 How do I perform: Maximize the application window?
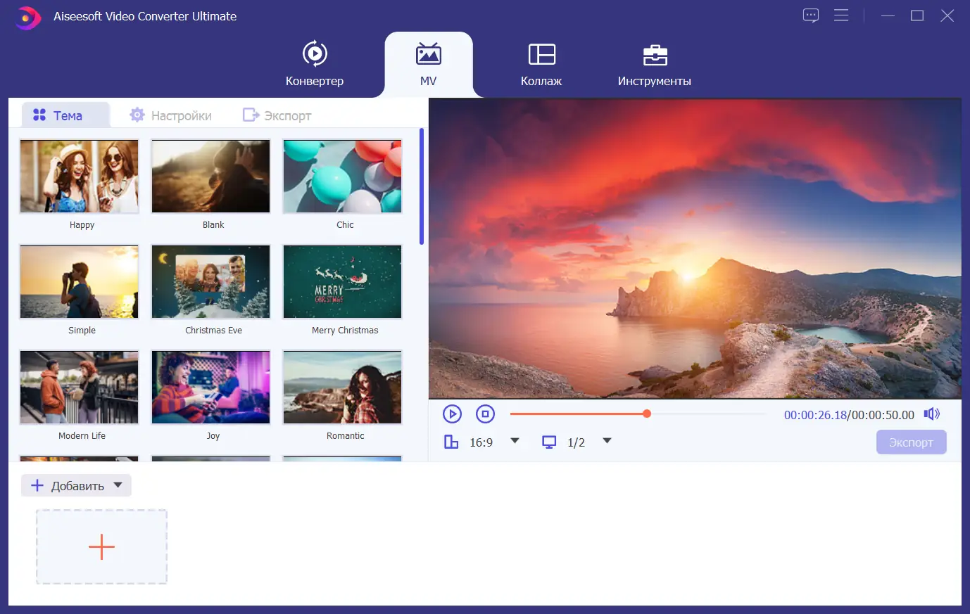pos(917,15)
